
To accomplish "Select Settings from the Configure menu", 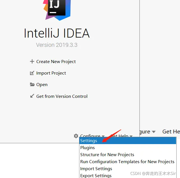I will coord(89,141).
